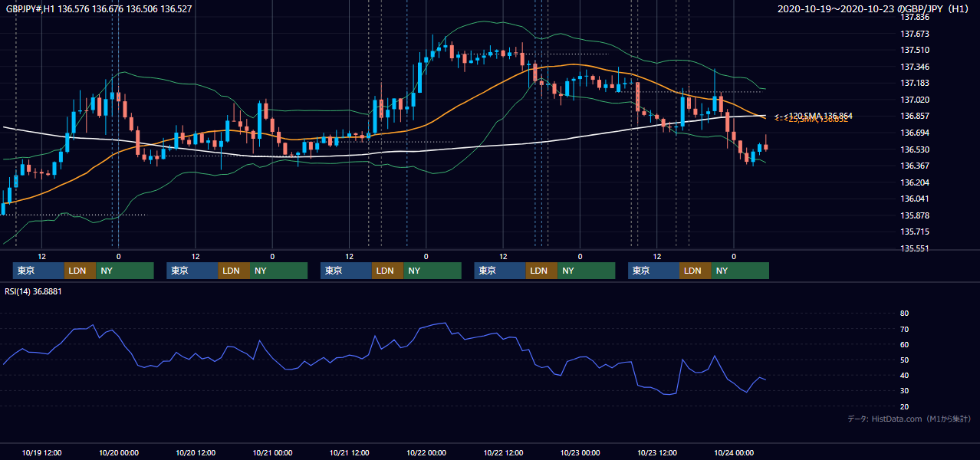Click the 137.020 price axis label

914,100
